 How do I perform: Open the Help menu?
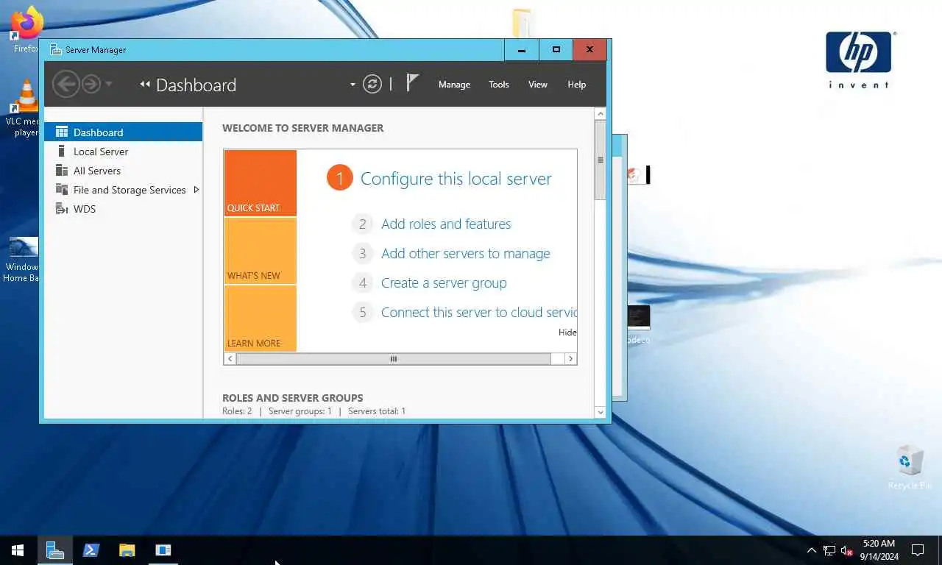(577, 85)
